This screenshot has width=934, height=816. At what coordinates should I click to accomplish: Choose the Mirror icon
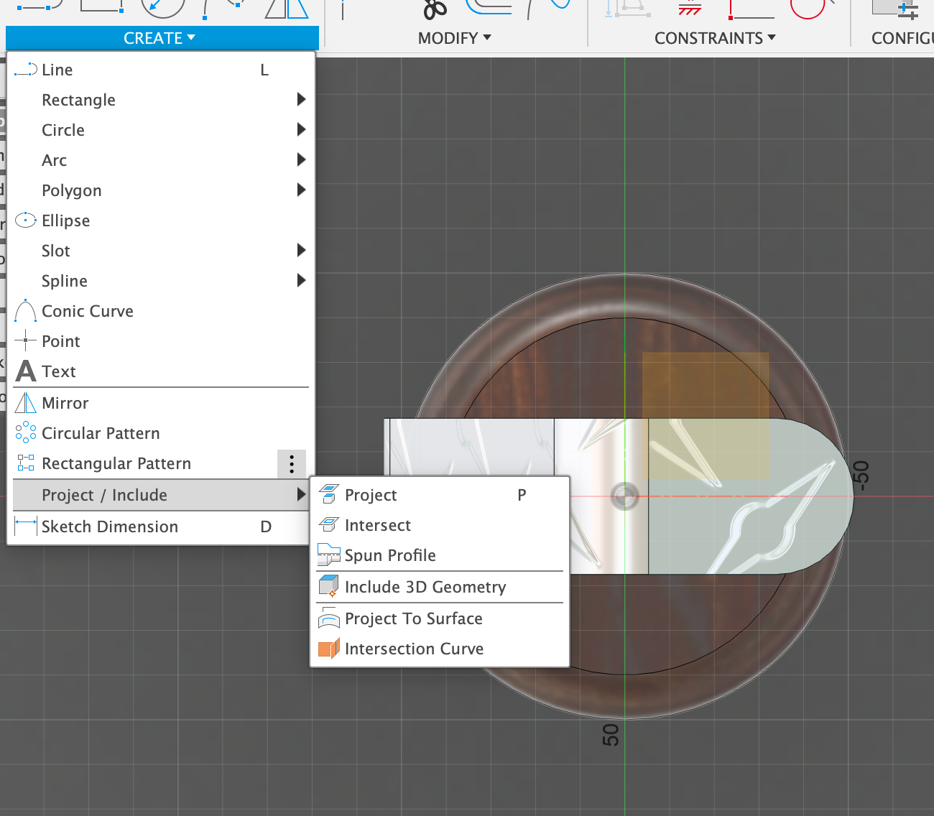click(26, 403)
